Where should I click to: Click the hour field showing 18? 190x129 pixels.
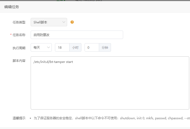pyautogui.click(x=62, y=47)
